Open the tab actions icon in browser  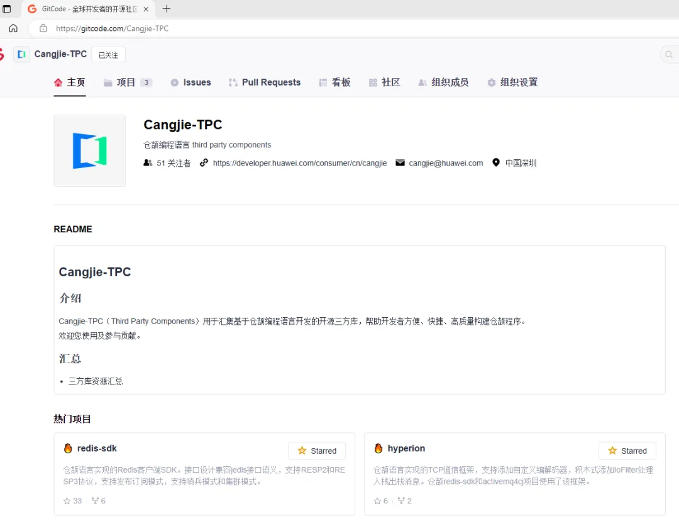tap(7, 9)
